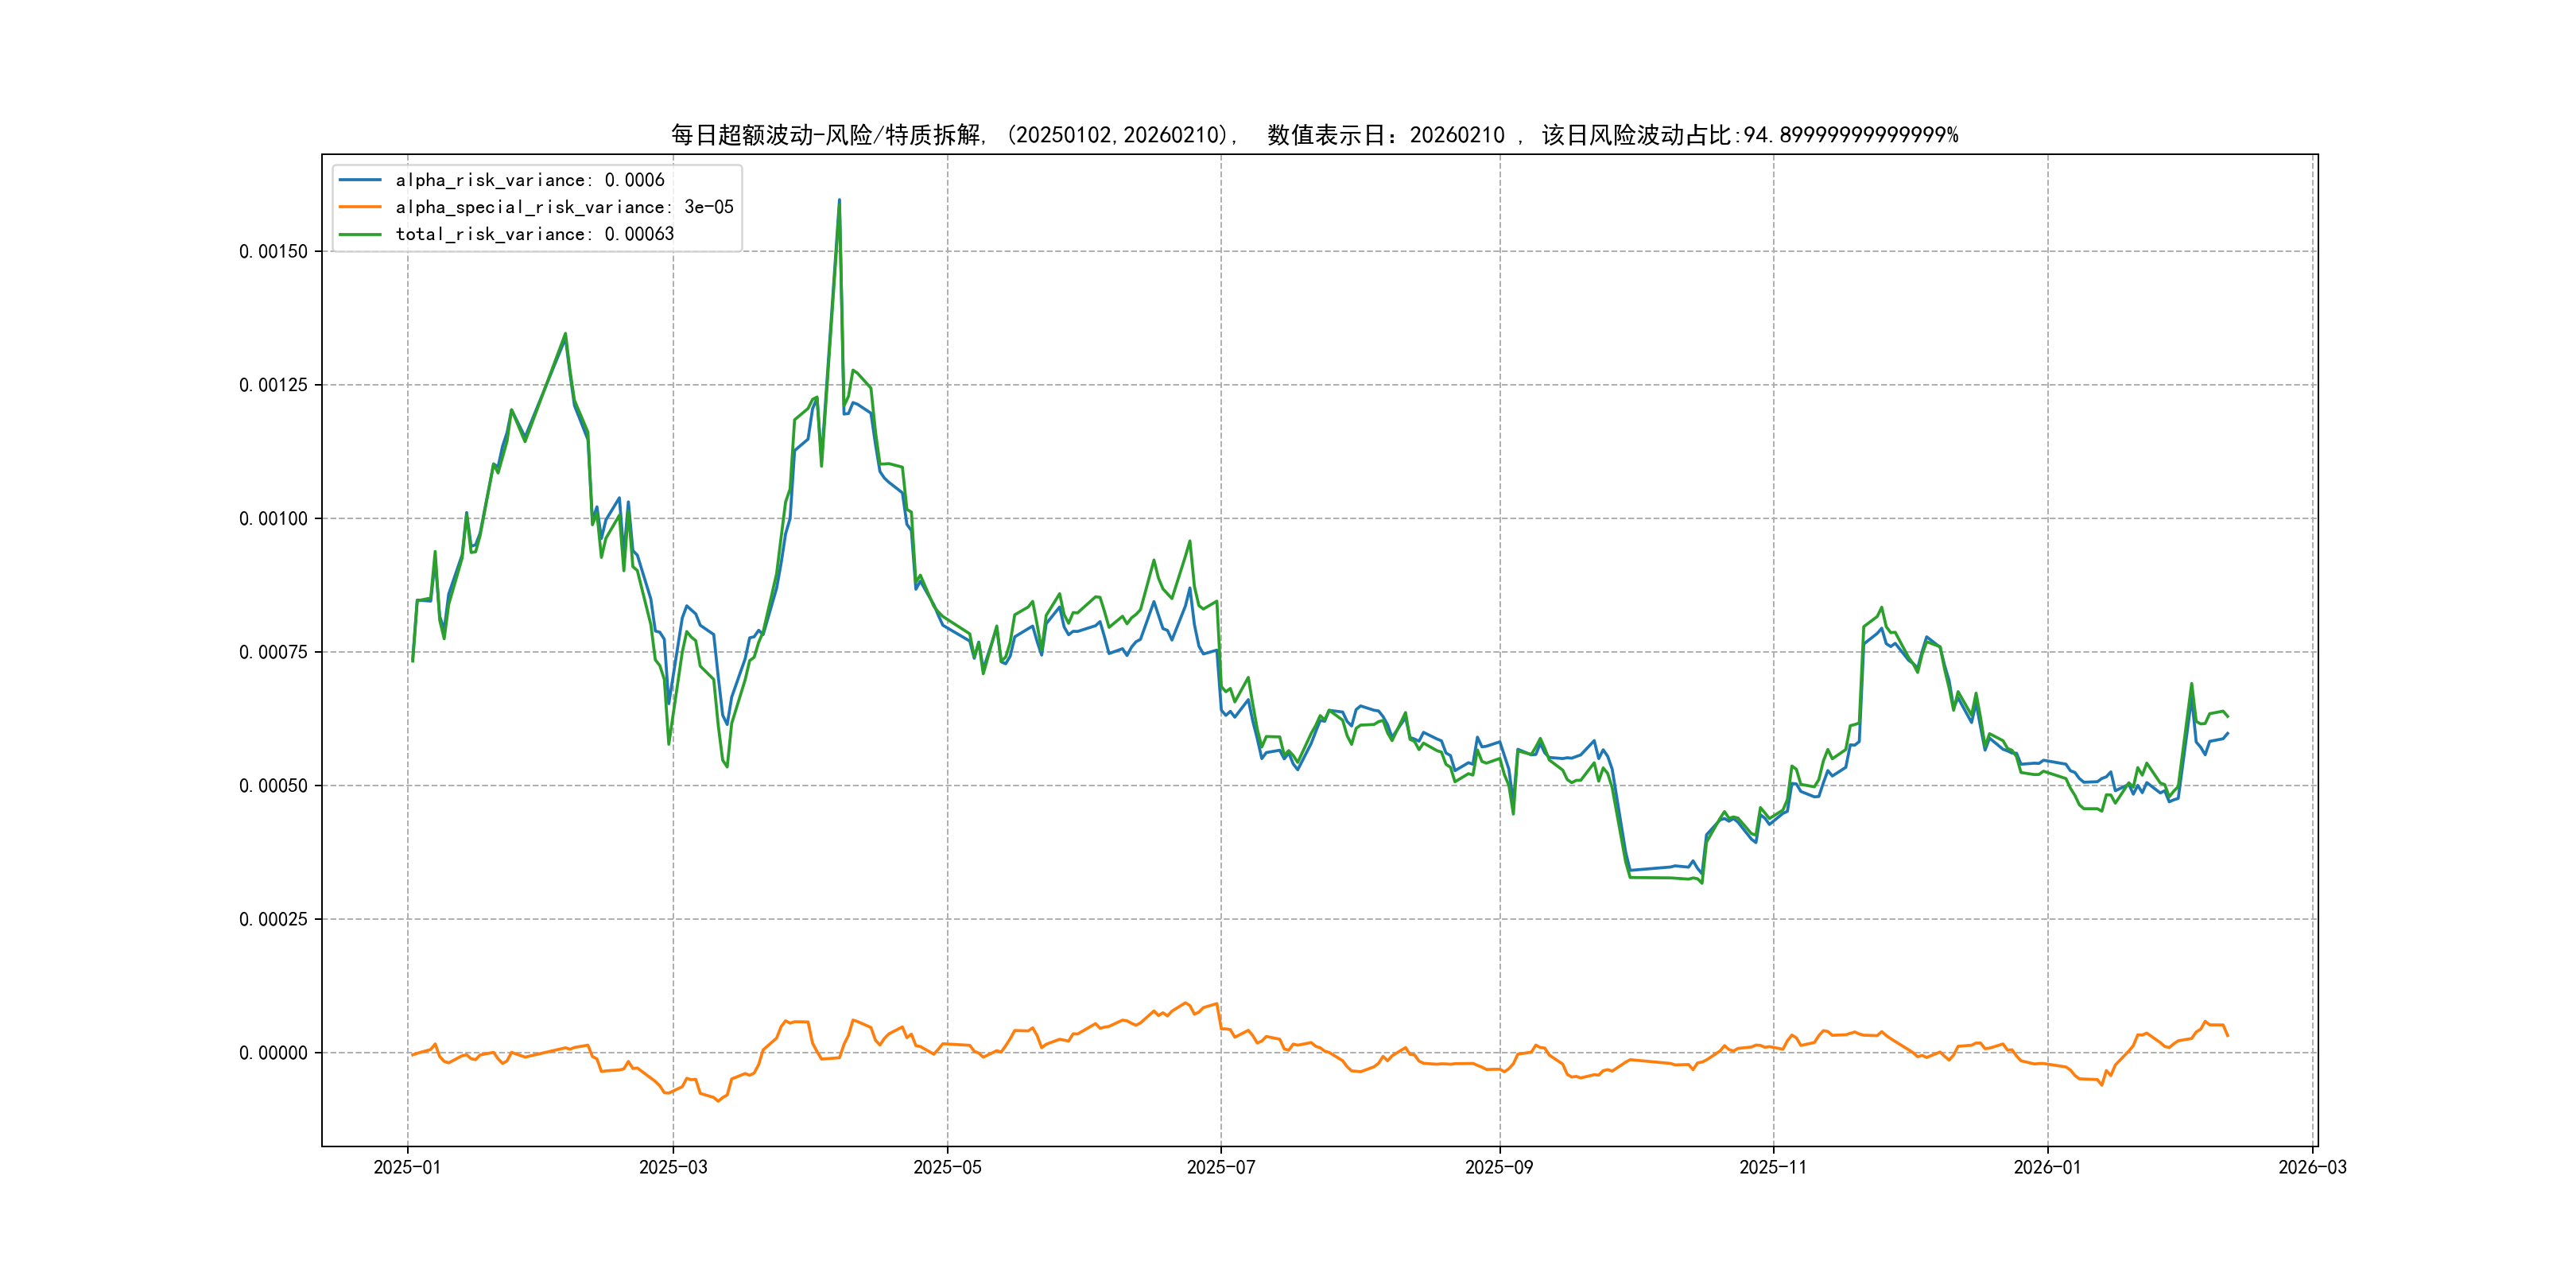
Task: Select the alpha_special_risk_variance: 3e-05 legend label
Action: click(564, 207)
